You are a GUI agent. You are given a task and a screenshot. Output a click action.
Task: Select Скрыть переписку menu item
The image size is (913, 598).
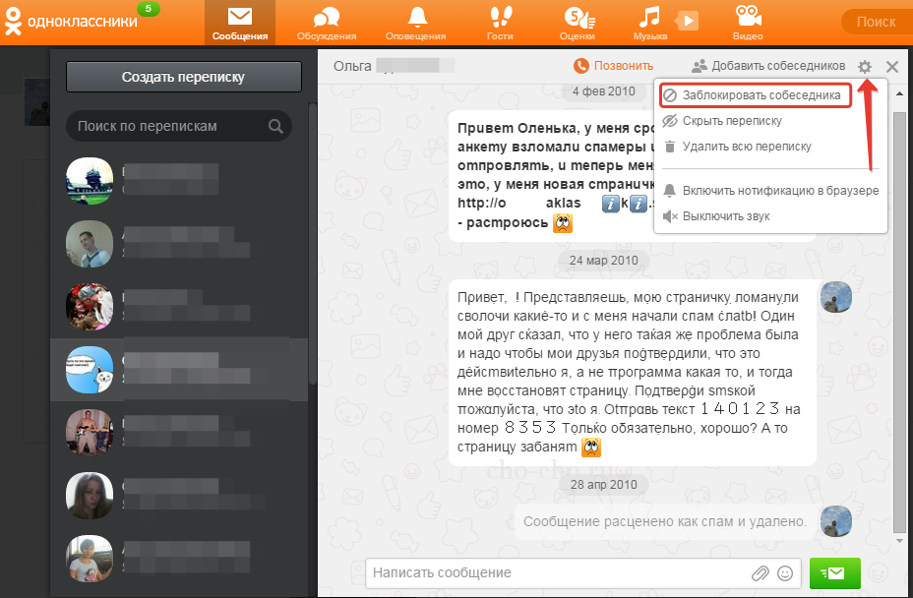tap(732, 121)
